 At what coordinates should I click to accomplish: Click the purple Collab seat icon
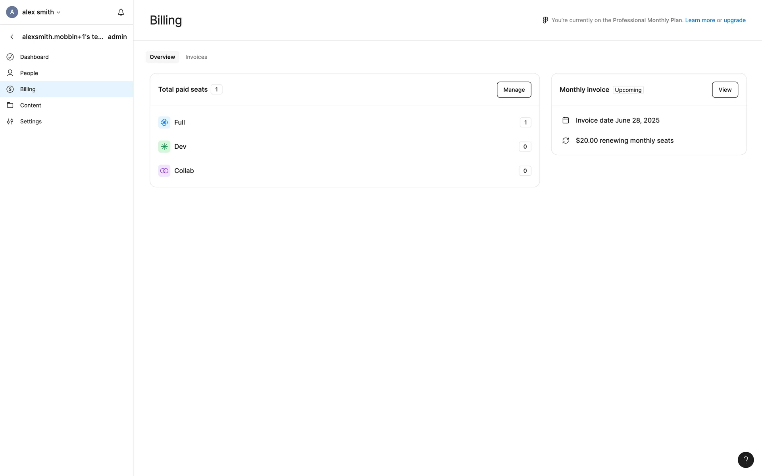[164, 171]
